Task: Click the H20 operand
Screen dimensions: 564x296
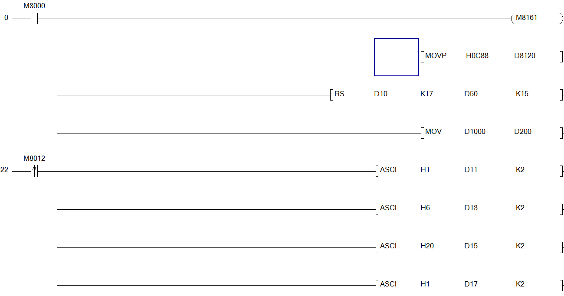Action: coord(427,246)
